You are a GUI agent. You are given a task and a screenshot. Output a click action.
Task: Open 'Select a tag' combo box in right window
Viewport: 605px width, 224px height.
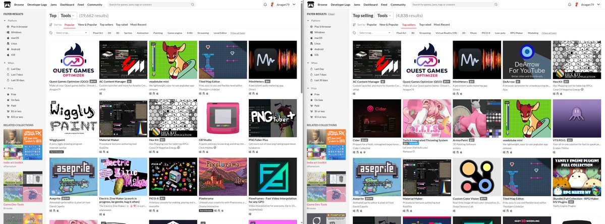pos(375,33)
